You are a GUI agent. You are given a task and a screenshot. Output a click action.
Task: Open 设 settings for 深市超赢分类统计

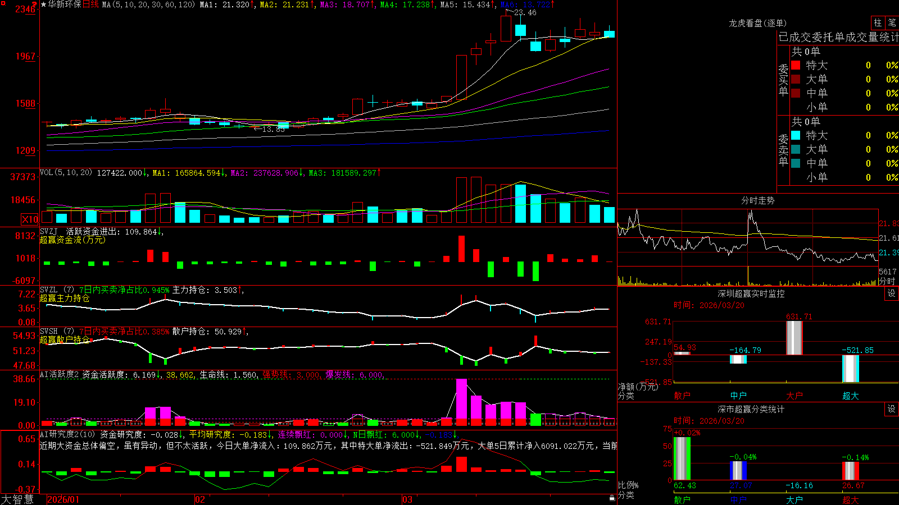[x=892, y=409]
